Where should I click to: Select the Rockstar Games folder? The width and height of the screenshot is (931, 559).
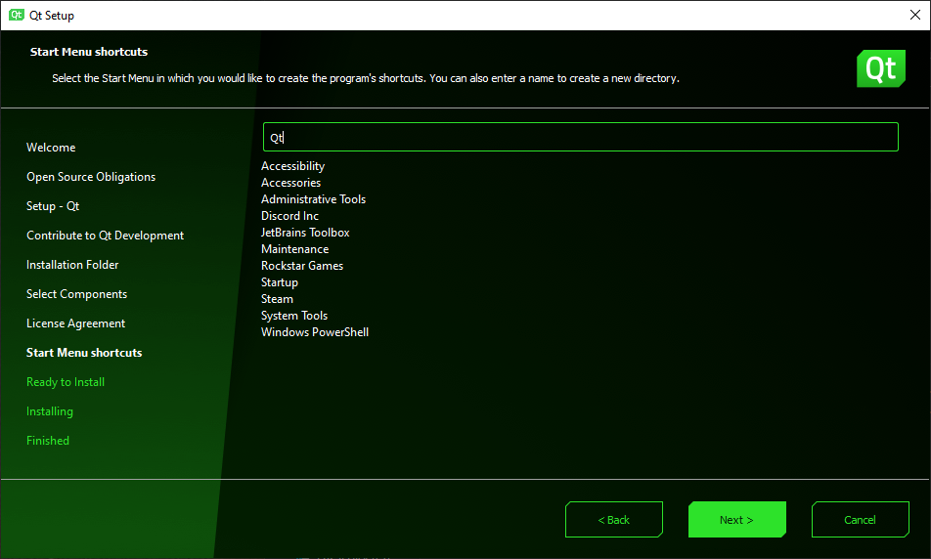coord(302,266)
